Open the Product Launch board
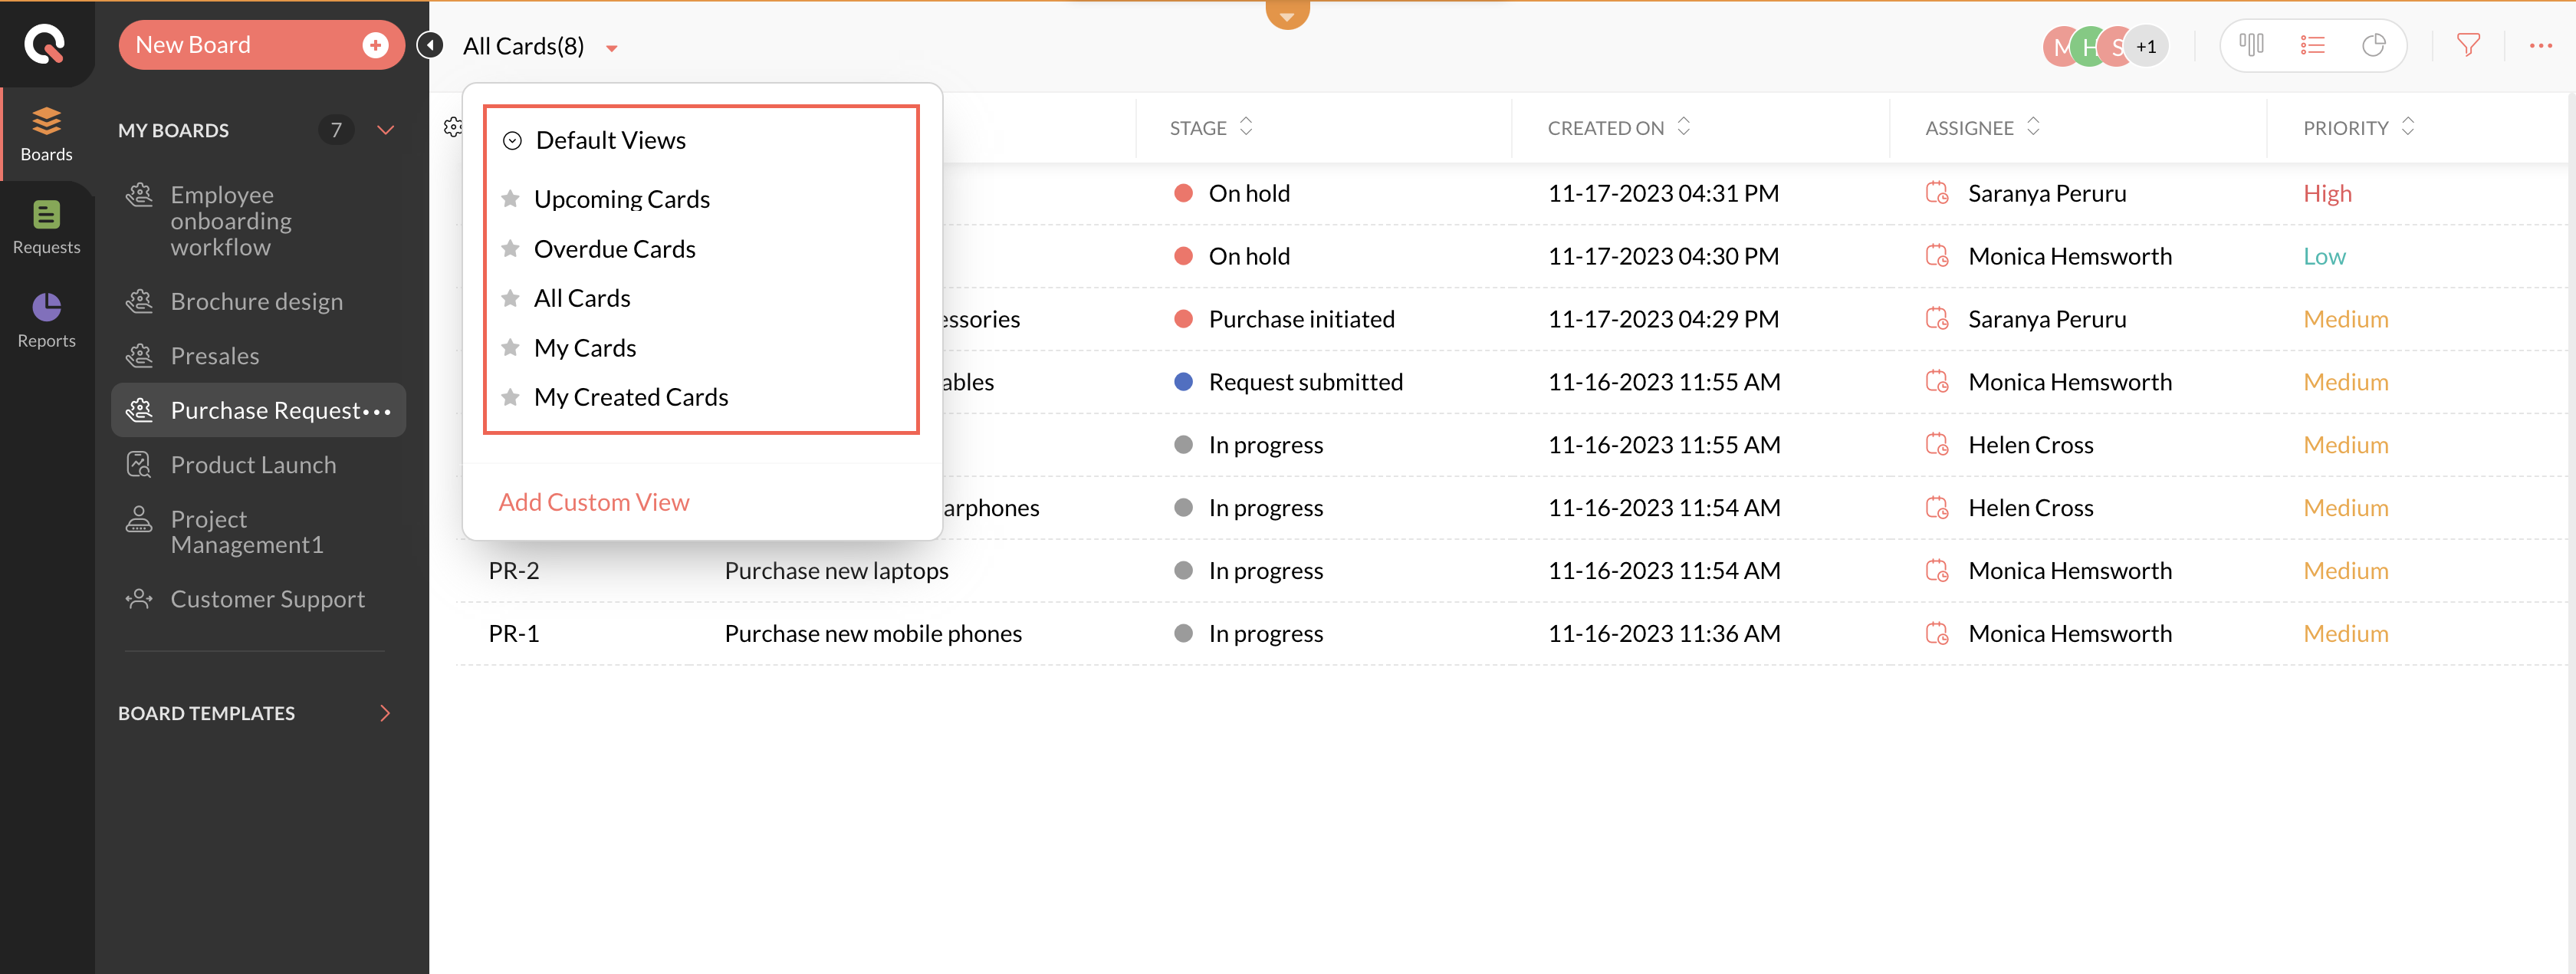 click(253, 464)
